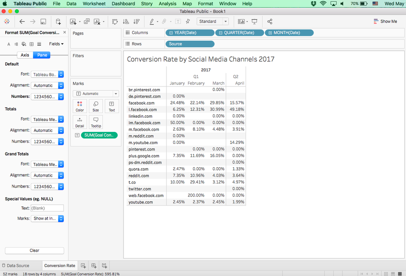Click the special values Text input field
This screenshot has height=276, width=406.
47,208
